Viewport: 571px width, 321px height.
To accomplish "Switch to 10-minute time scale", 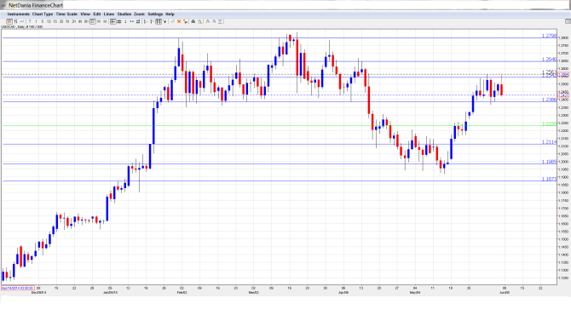I will click(49, 22).
